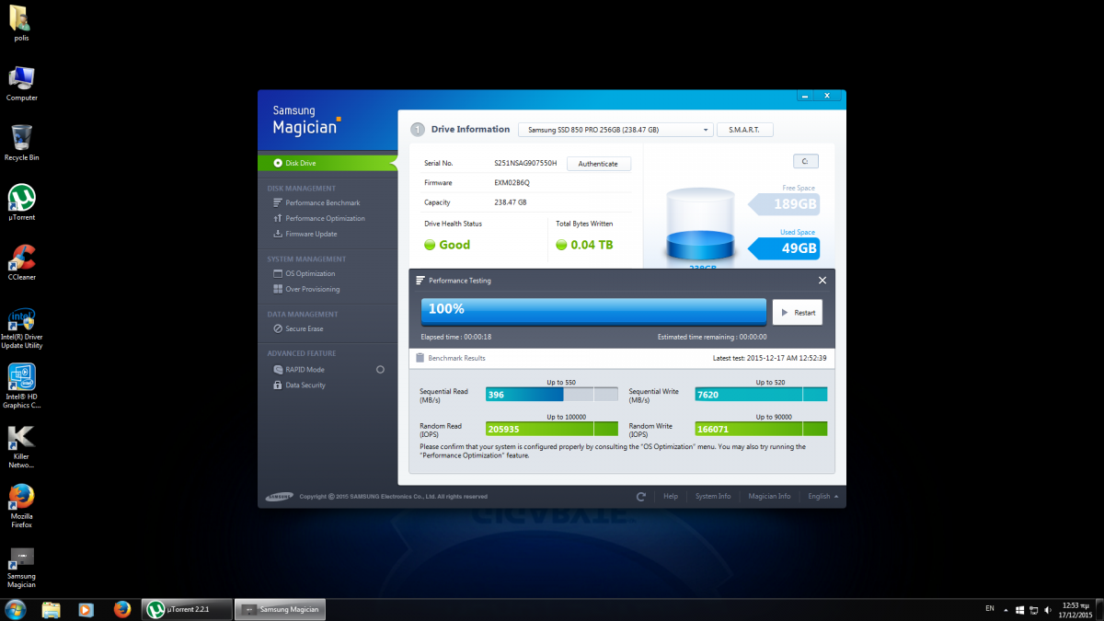The width and height of the screenshot is (1104, 621).
Task: Click the Latest test timestamp text
Action: click(769, 358)
